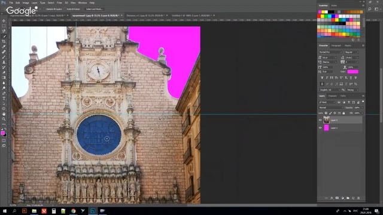Open the layer Opacity dropdown arrow

point(362,107)
